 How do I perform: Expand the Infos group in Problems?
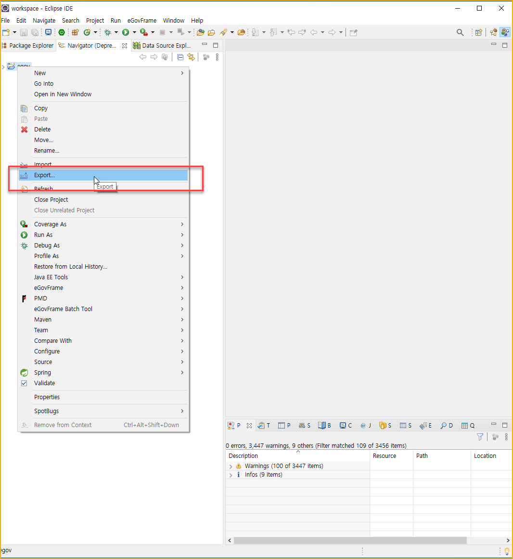231,475
